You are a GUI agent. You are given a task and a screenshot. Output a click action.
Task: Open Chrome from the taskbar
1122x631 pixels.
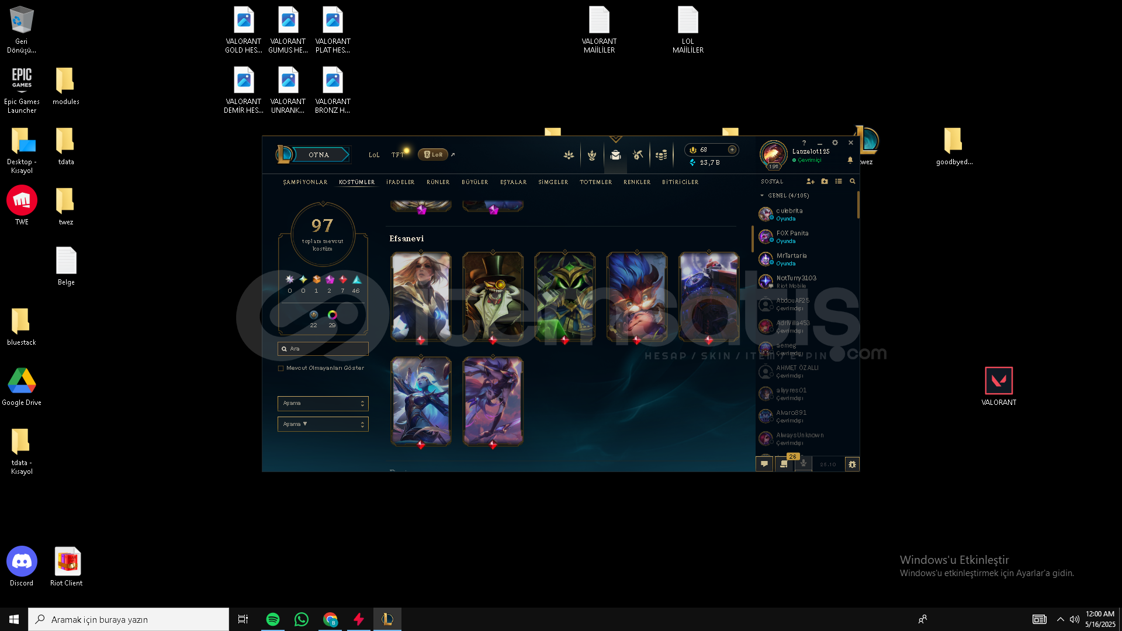(330, 619)
